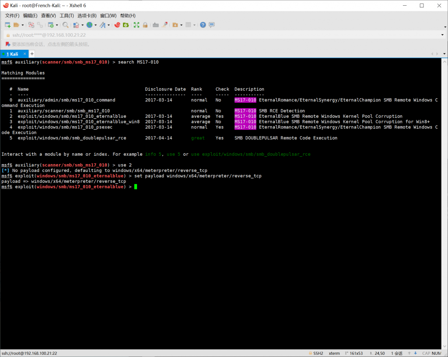
Task: Open the 编辑(E) menu
Action: (x=30, y=16)
